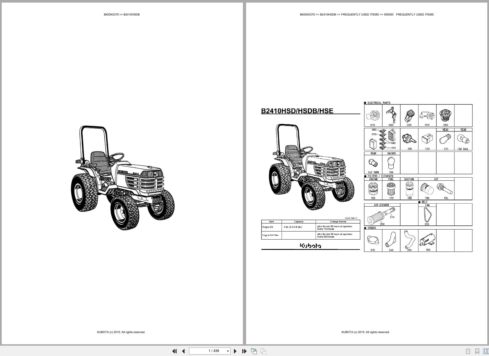The width and height of the screenshot is (489, 356).
Task: Select the HST filter part 190
Action: point(427,189)
